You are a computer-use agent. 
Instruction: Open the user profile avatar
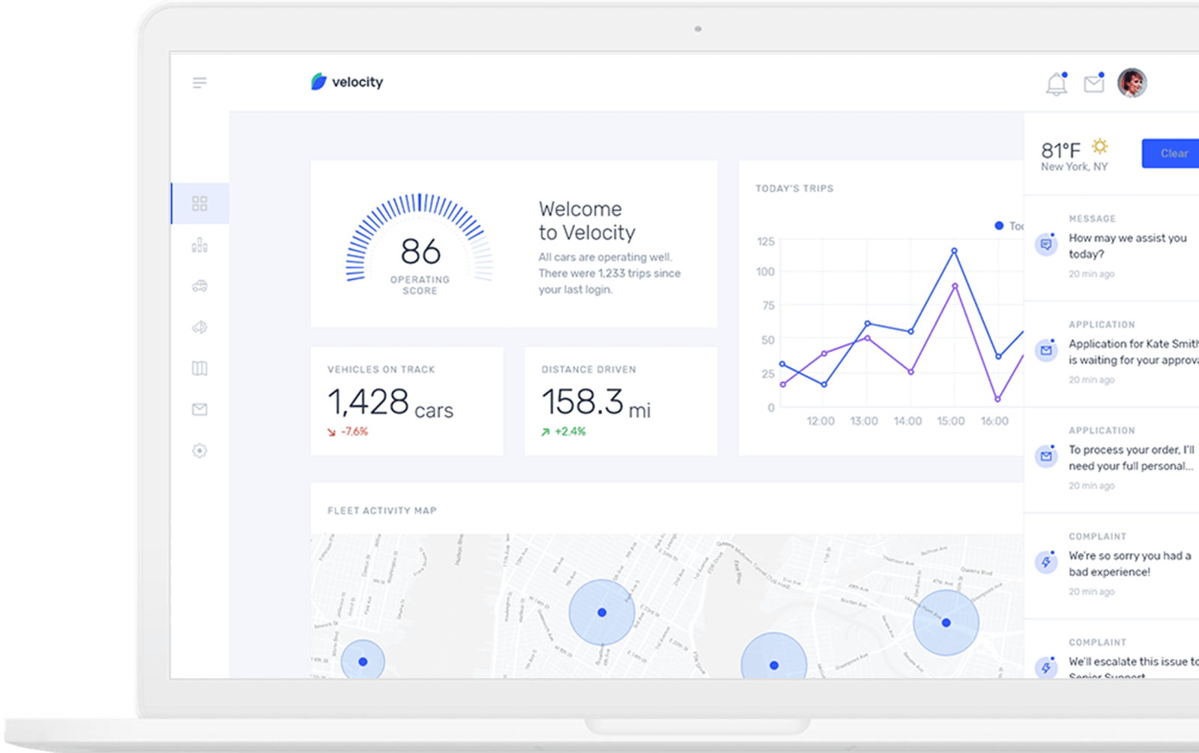[1132, 82]
